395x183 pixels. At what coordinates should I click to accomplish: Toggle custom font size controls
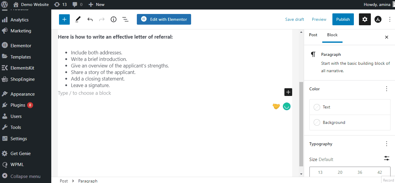[387, 158]
